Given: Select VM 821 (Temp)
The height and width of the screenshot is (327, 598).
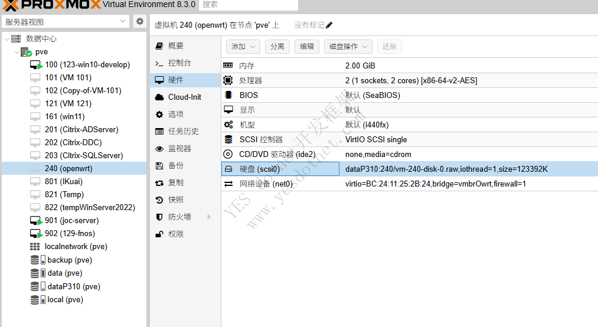Looking at the screenshot, I should [x=64, y=194].
